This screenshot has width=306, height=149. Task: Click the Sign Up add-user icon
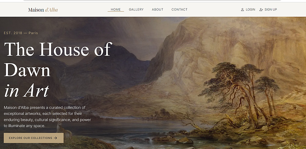[x=261, y=9]
